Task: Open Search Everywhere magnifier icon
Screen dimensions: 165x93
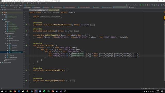Action: (164, 5)
